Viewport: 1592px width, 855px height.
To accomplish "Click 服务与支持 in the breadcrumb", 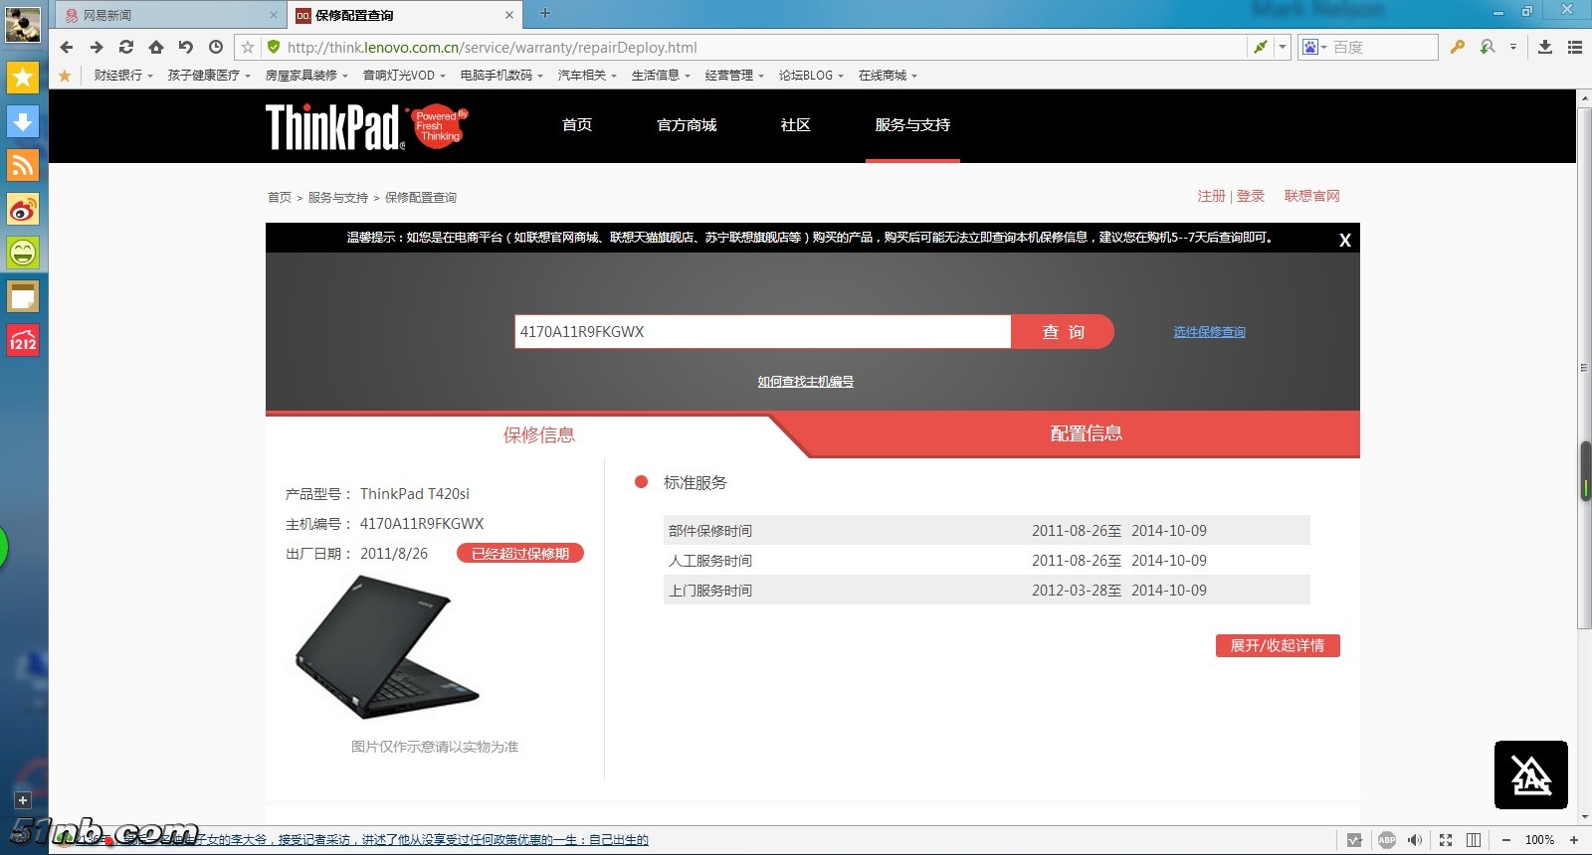I will point(338,198).
